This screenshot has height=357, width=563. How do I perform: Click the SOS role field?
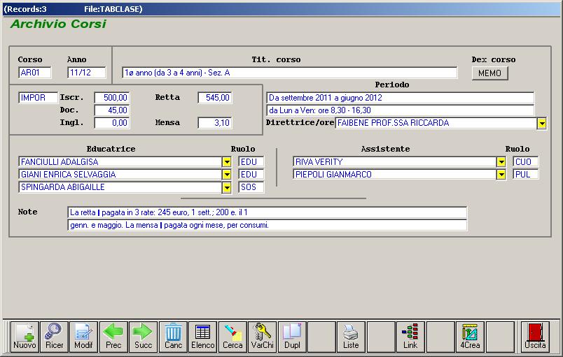pos(251,187)
